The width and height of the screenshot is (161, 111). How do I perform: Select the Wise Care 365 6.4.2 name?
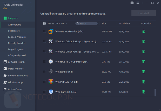point(66,92)
